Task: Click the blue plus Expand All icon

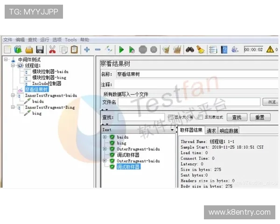Action: point(87,49)
